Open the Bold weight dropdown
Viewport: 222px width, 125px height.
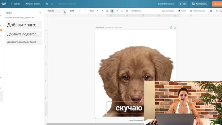pos(75,11)
